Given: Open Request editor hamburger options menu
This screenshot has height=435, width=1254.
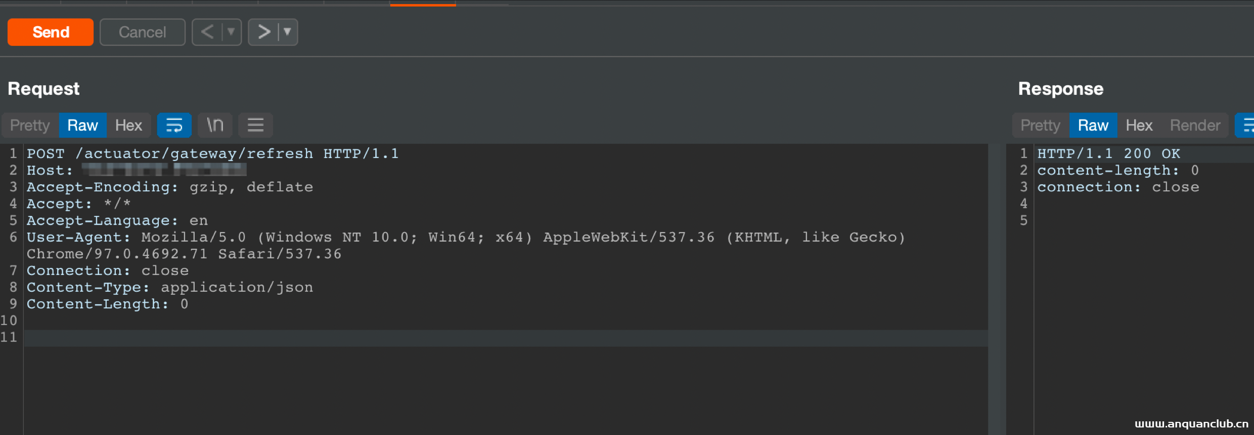Looking at the screenshot, I should pyautogui.click(x=255, y=125).
